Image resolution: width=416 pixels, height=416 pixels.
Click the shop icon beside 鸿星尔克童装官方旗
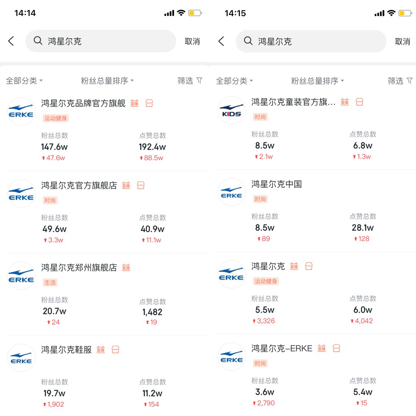[359, 102]
